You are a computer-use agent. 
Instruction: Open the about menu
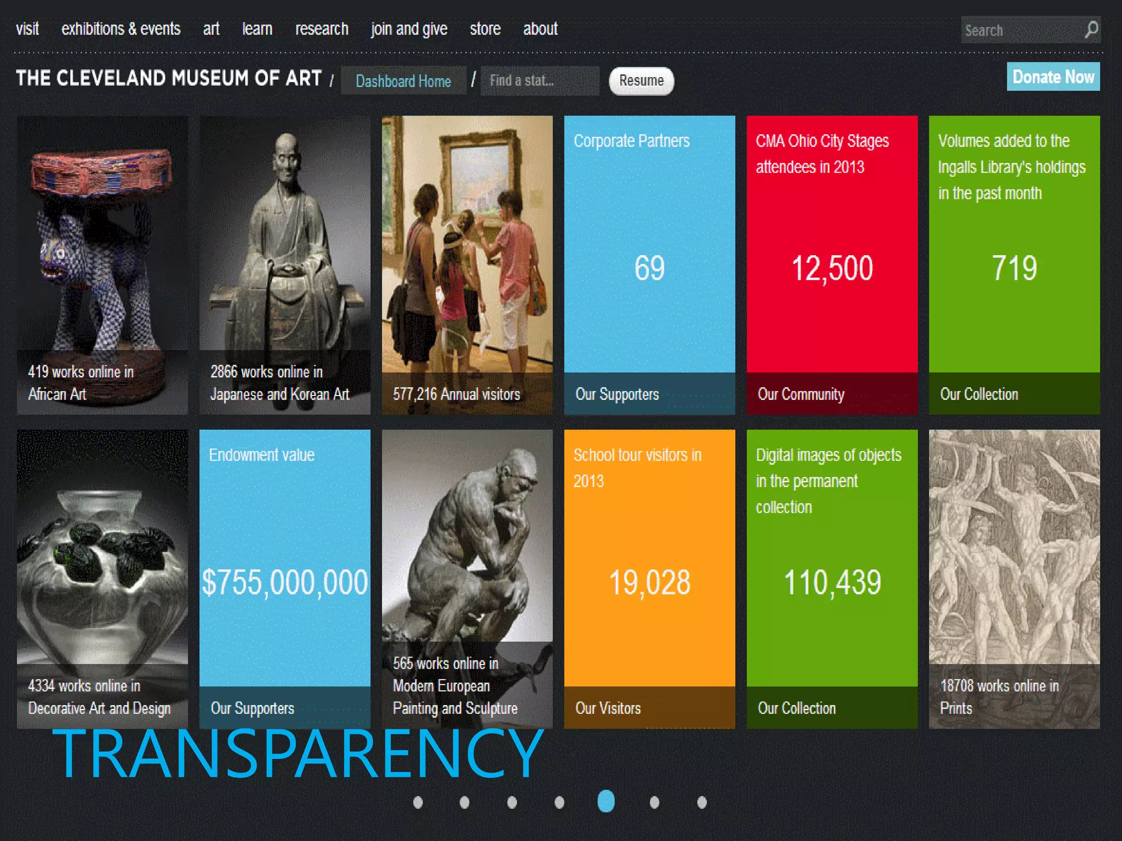[541, 28]
